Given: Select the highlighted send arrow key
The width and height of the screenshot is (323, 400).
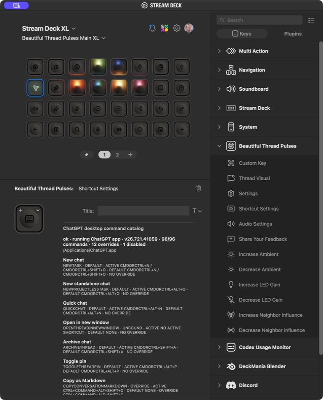Looking at the screenshot, I should pos(35,88).
